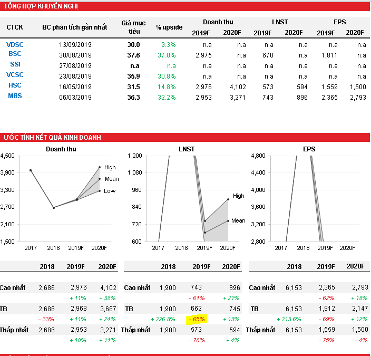Click the HSC brokerage link

pos(15,85)
